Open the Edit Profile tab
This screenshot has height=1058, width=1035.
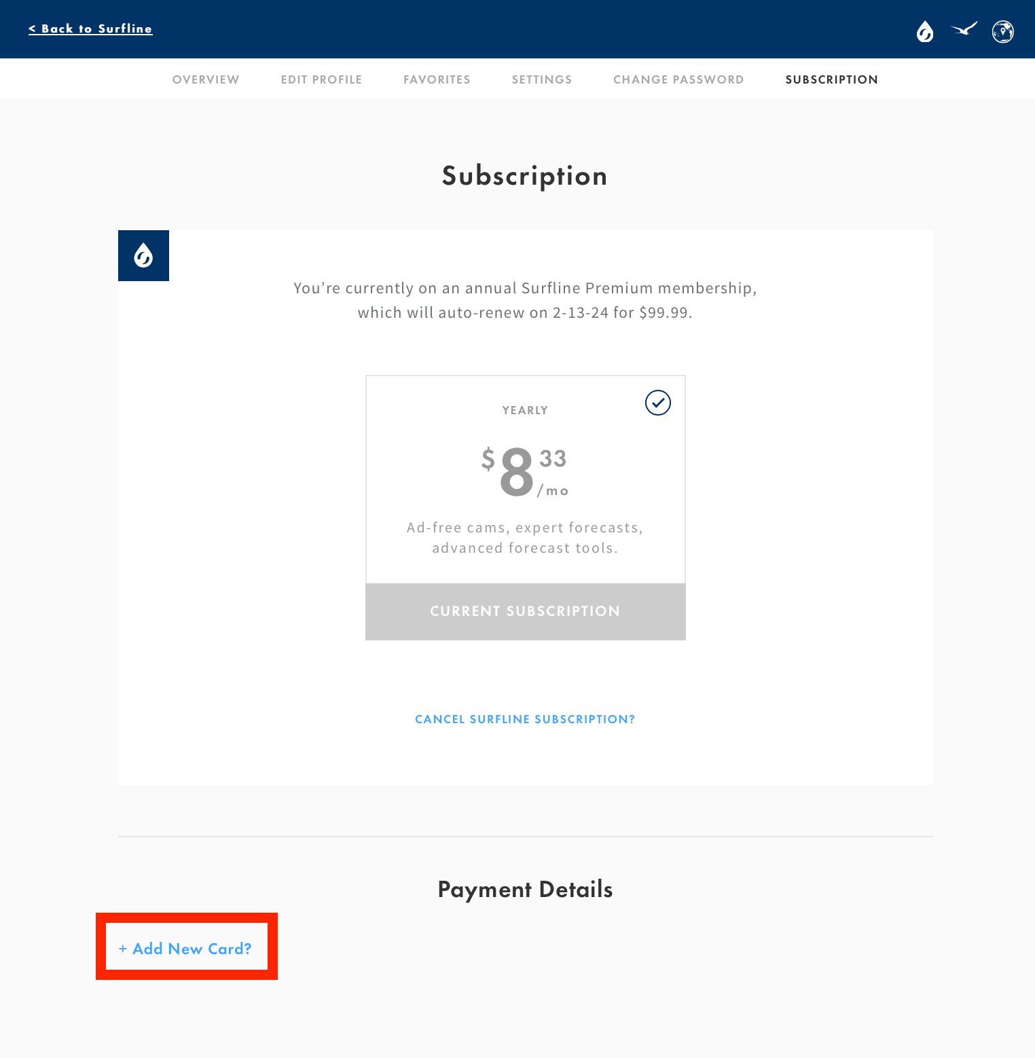pos(321,79)
